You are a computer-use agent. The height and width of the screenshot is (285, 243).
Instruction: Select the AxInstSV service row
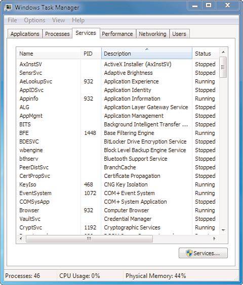[x=117, y=64]
